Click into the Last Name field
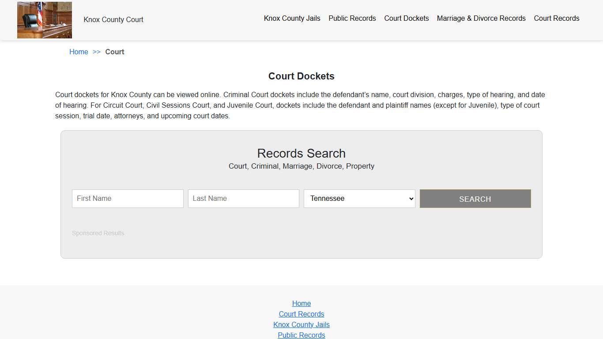The image size is (603, 339). pyautogui.click(x=243, y=198)
